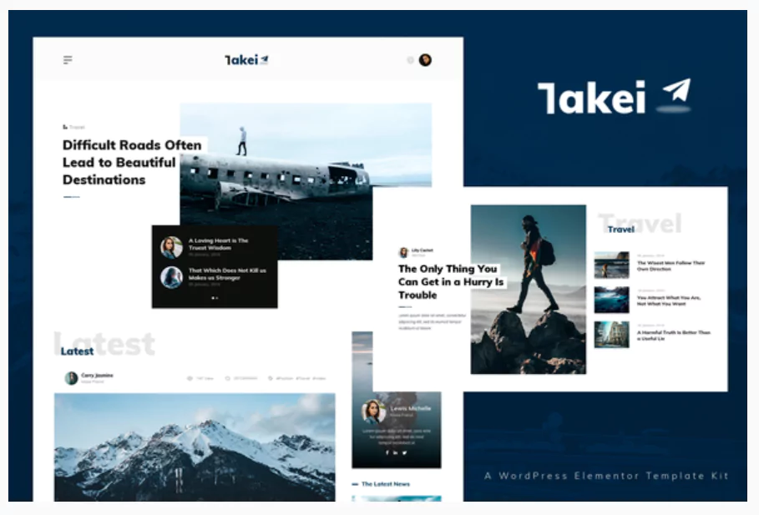
Task: Click the thumbnail beside 'You Attract What You Are'
Action: [611, 300]
